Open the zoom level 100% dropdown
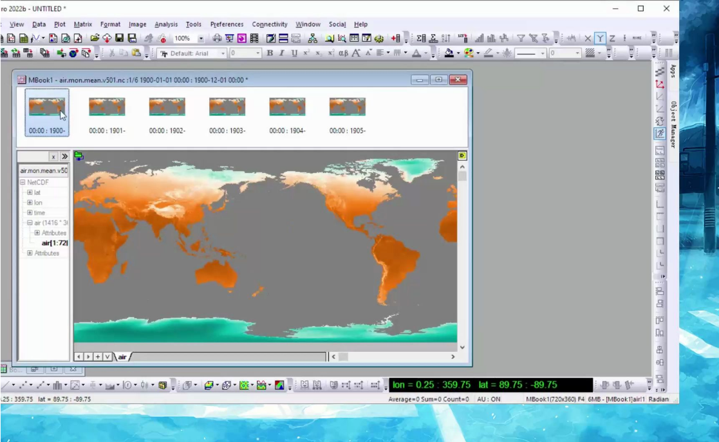Viewport: 719px width, 442px height. pos(201,39)
